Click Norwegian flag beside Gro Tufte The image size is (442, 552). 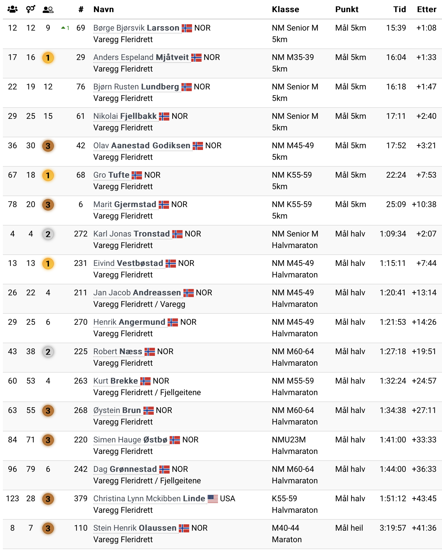(x=137, y=175)
